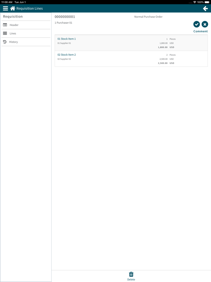Select requisition number 0000000001

click(x=65, y=17)
